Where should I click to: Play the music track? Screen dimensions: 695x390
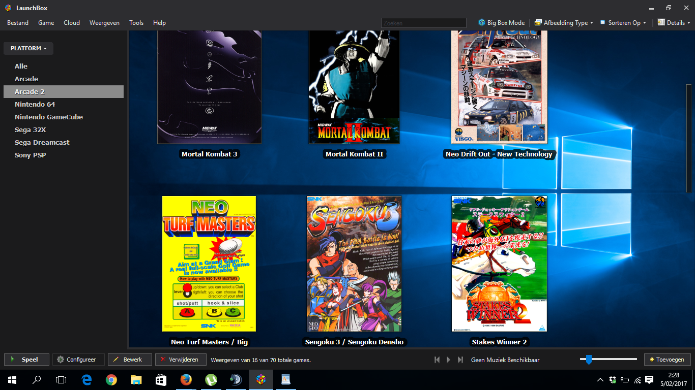(x=448, y=360)
